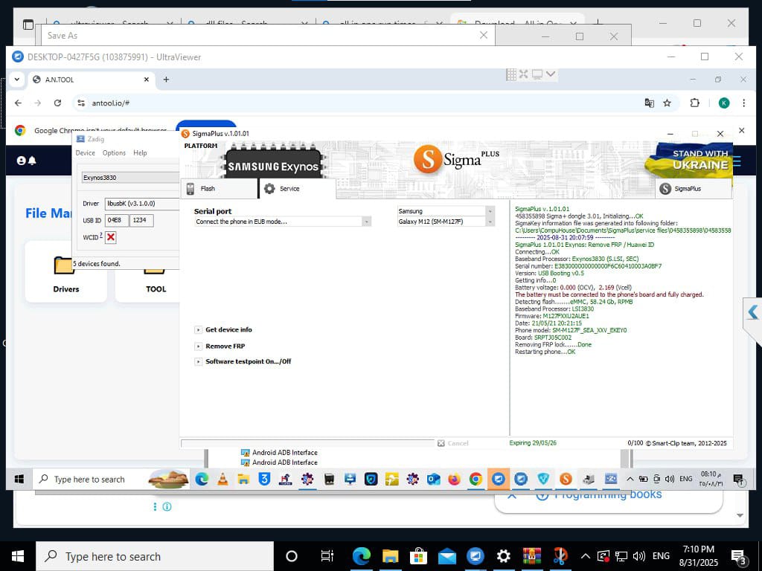Click the libusbK driver field in Zadig

coord(142,204)
